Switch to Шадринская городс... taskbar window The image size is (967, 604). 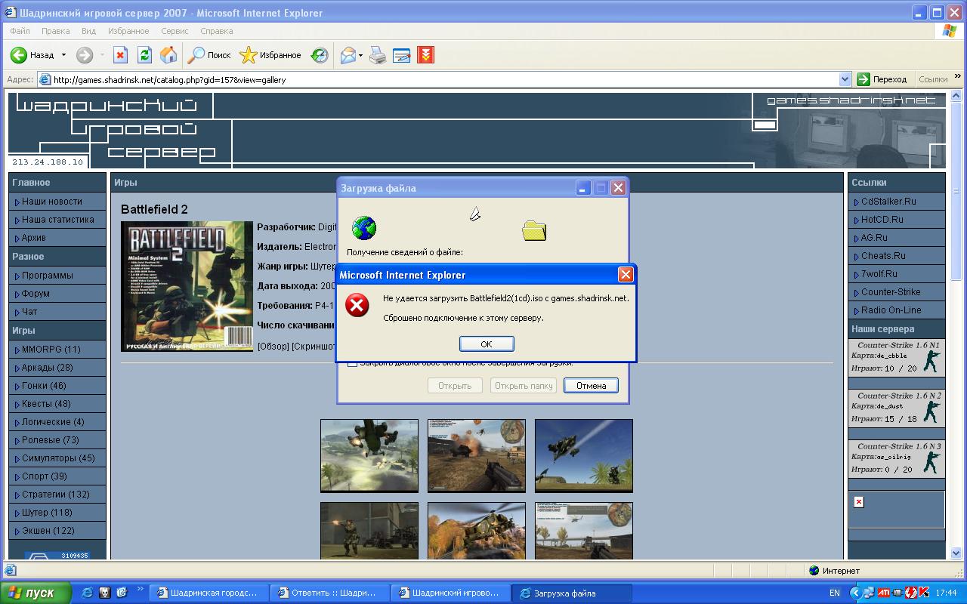(209, 593)
